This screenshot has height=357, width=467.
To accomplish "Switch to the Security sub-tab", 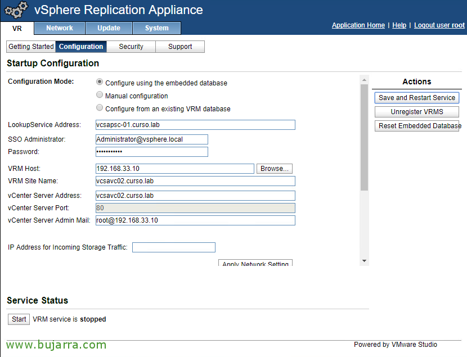I will pyautogui.click(x=131, y=47).
